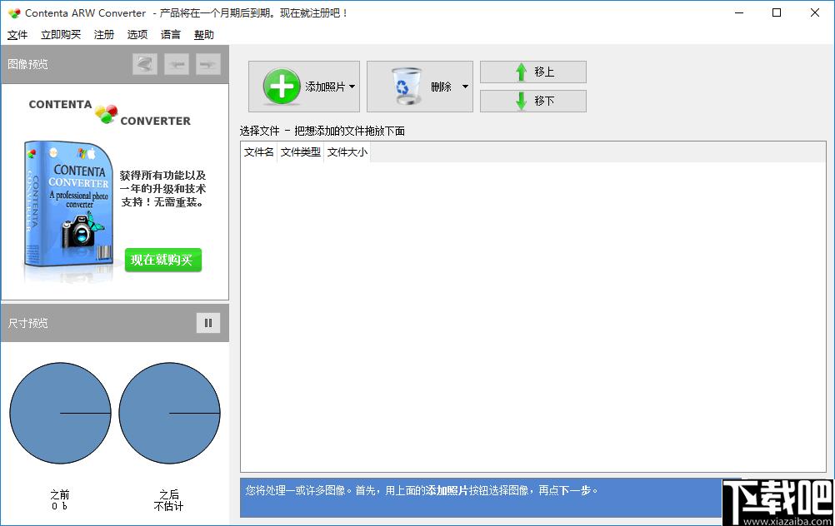
Task: Click the 之后 size pie chart
Action: [x=169, y=414]
